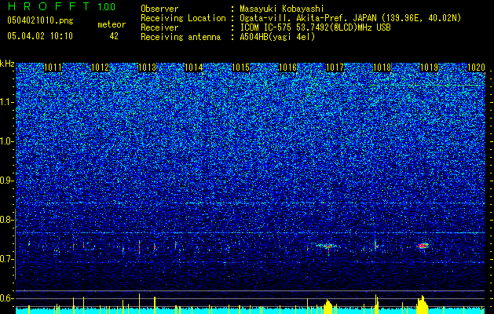Click the HROFFT program title
Image resolution: width=494 pixels, height=314 pixels.
[49, 6]
